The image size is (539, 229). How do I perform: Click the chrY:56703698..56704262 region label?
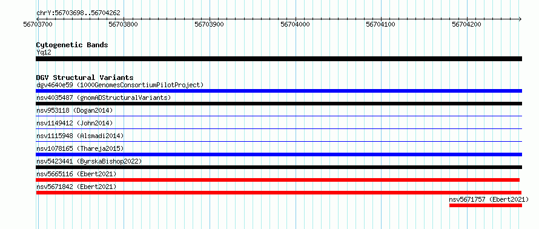[x=78, y=13]
